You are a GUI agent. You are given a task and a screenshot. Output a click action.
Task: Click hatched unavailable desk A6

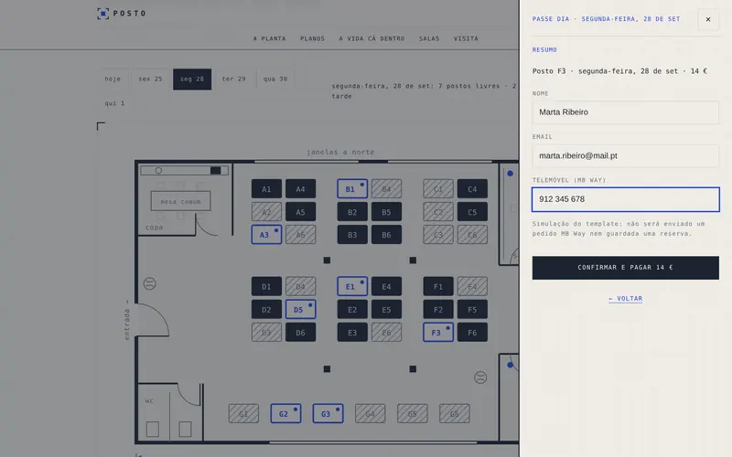coord(300,235)
